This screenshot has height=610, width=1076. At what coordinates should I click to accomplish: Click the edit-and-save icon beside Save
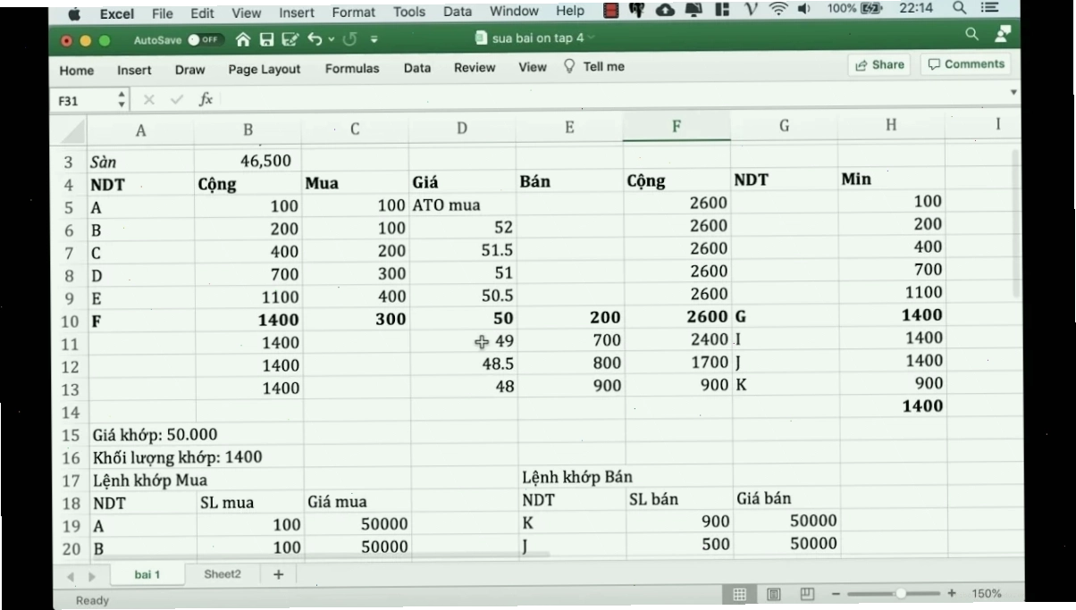click(x=289, y=39)
